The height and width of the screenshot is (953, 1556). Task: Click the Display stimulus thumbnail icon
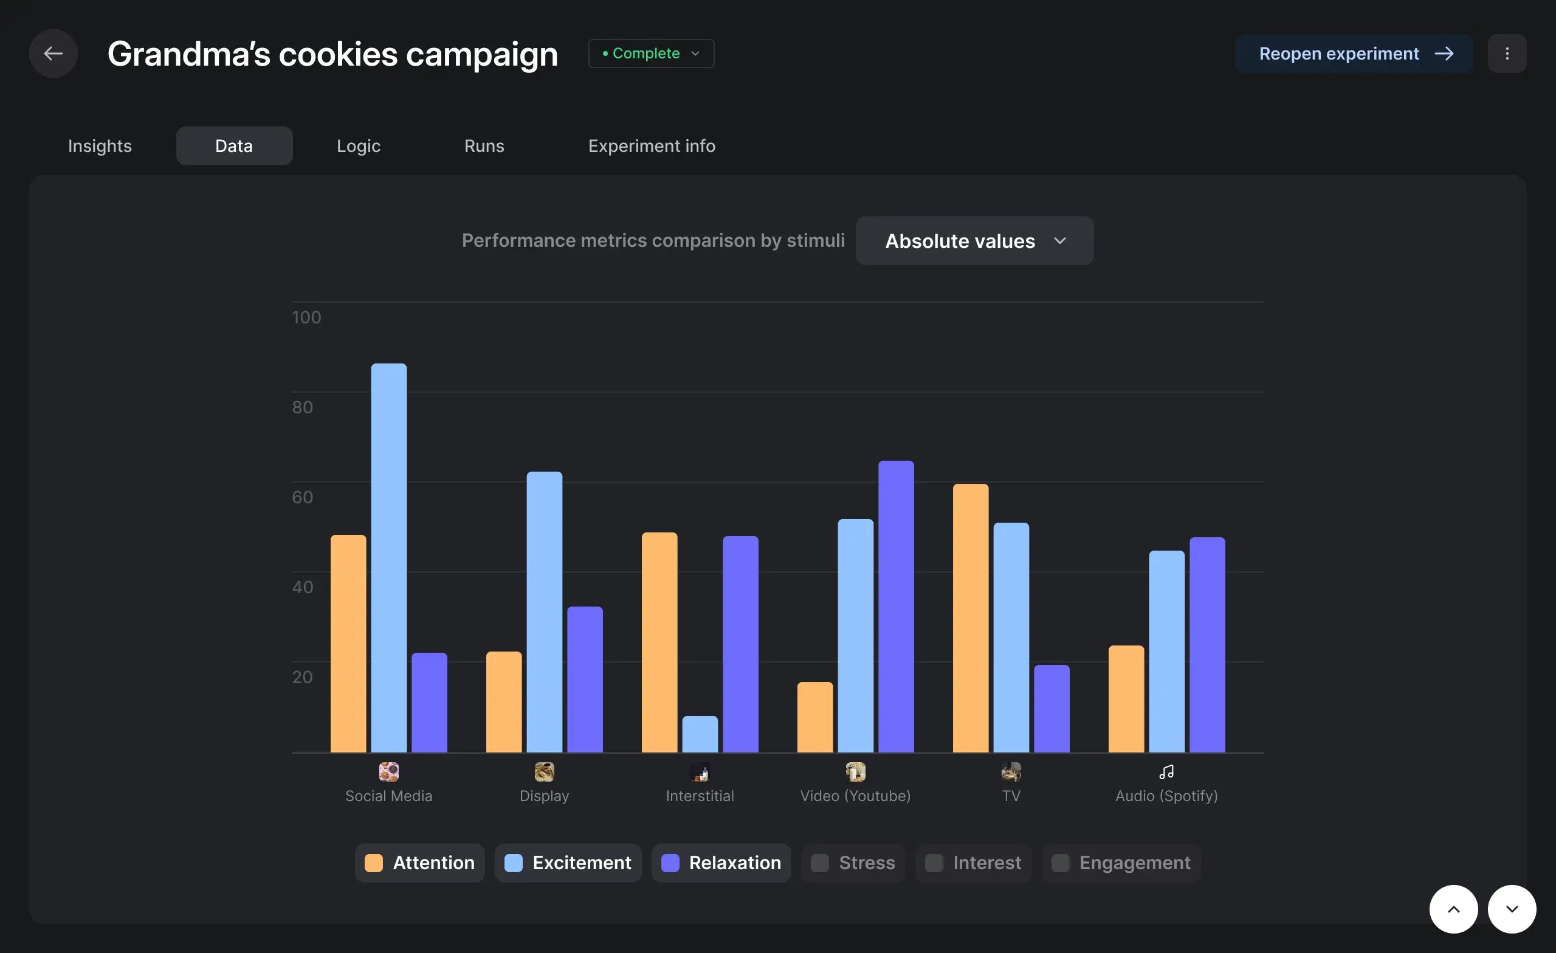(544, 771)
